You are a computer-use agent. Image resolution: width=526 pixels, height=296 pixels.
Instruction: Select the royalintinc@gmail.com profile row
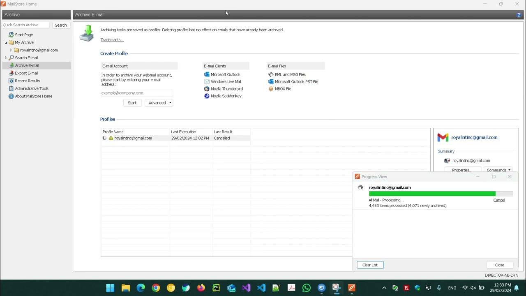(x=176, y=138)
